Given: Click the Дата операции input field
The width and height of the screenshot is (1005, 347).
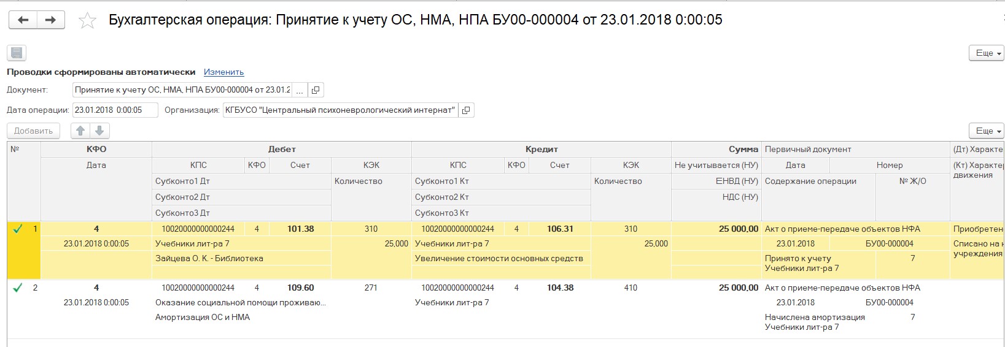Looking at the screenshot, I should [x=115, y=110].
